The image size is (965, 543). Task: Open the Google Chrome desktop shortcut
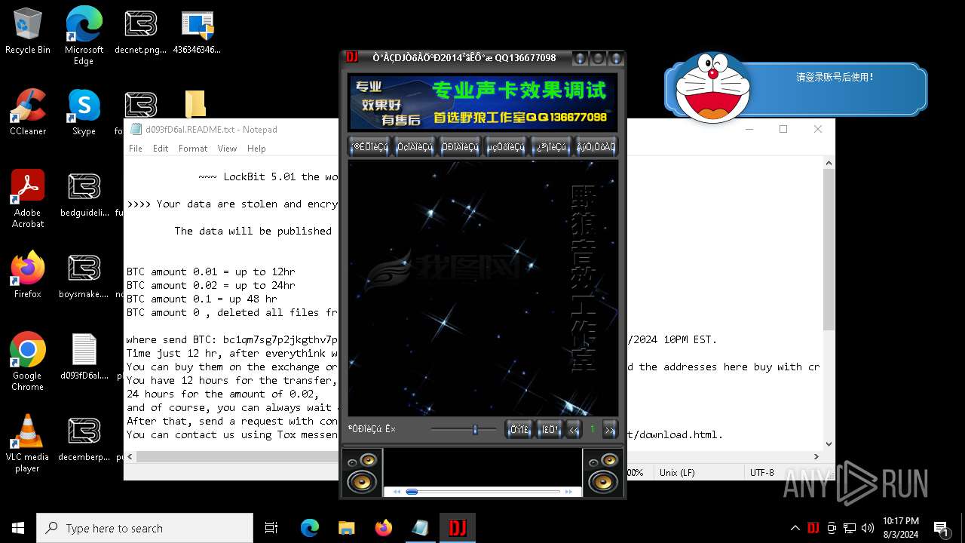28,362
